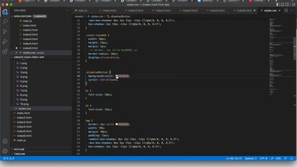The width and height of the screenshot is (297, 167).
Task: Open the Extensions view icon
Action: [5, 51]
